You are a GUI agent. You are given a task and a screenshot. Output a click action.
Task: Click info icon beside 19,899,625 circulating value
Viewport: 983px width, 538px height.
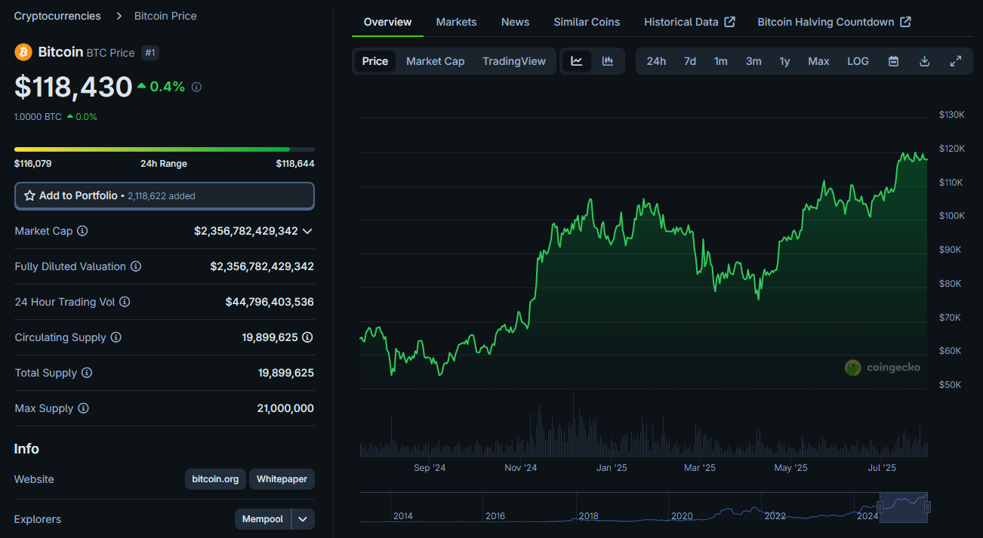[x=308, y=337]
